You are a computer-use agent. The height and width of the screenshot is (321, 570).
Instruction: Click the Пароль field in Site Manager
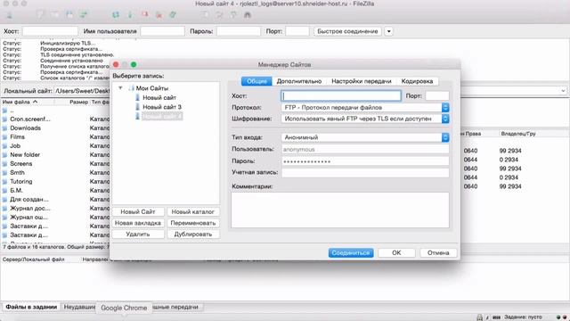(x=365, y=160)
